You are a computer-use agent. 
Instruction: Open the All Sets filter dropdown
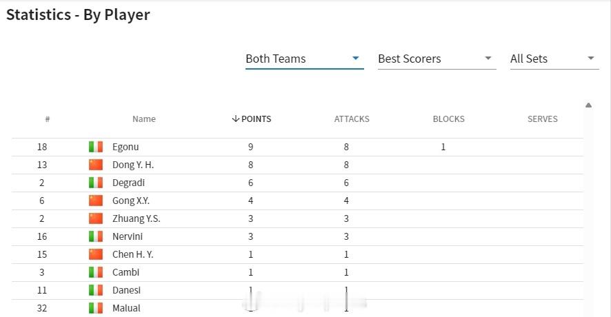pos(554,59)
